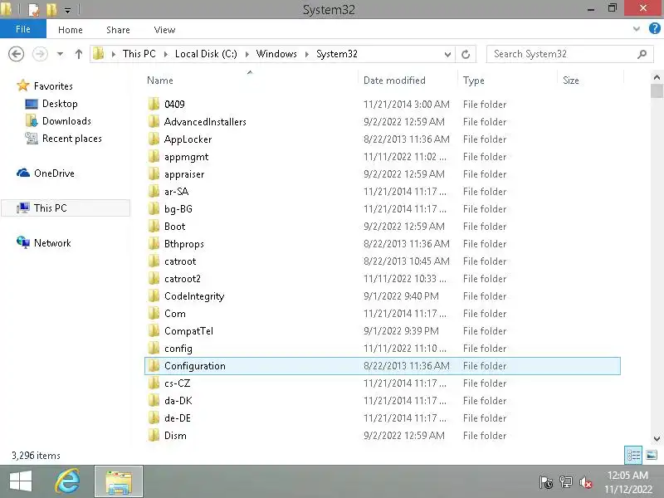Select the config folder icon
The width and height of the screenshot is (664, 498).
154,348
